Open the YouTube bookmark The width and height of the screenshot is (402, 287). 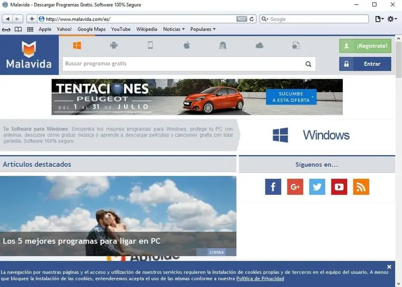[121, 29]
